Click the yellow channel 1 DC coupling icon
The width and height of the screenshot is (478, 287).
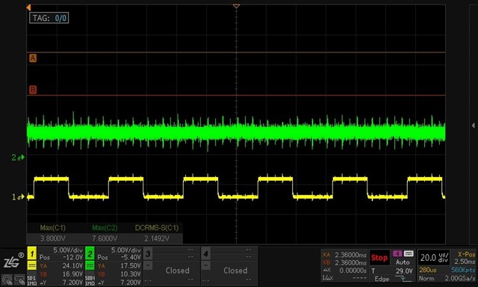pyautogui.click(x=31, y=266)
